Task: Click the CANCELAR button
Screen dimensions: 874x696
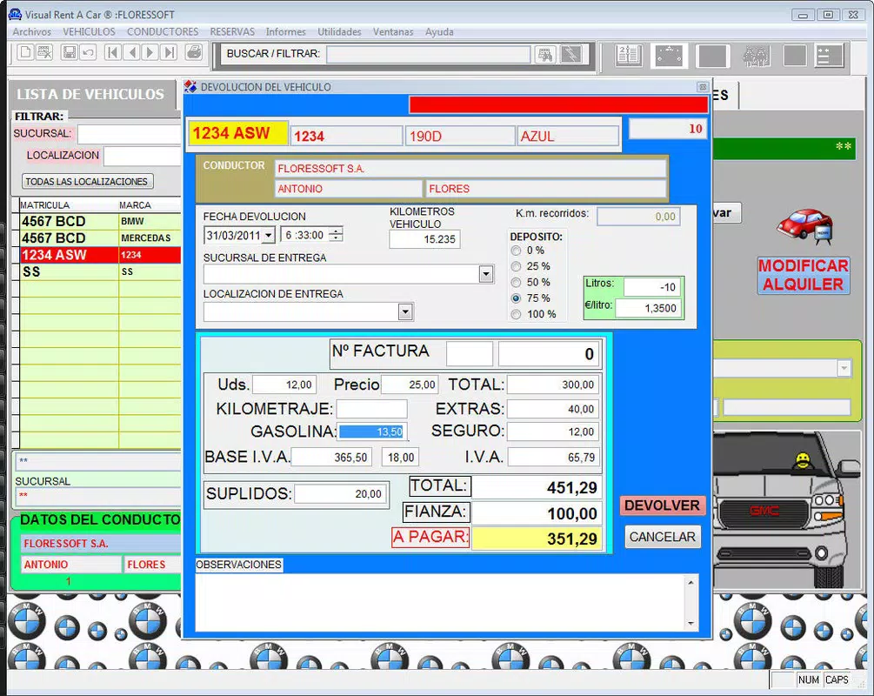Action: coord(662,537)
